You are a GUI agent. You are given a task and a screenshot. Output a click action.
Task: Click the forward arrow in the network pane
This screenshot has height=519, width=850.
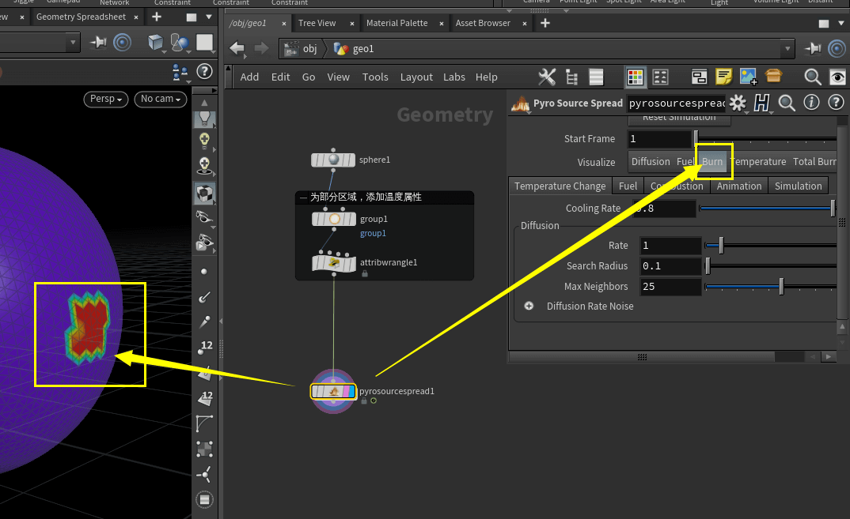[261, 49]
